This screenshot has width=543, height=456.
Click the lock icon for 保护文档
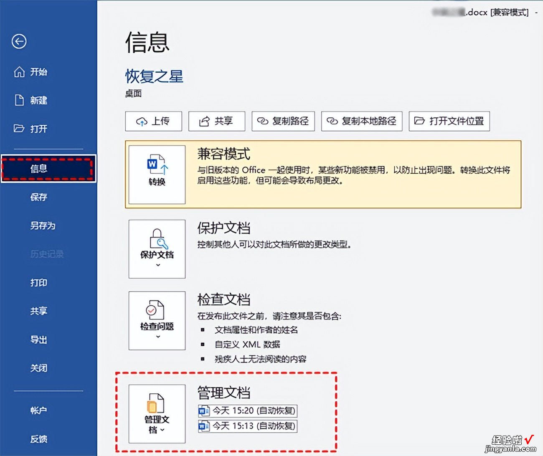click(158, 239)
